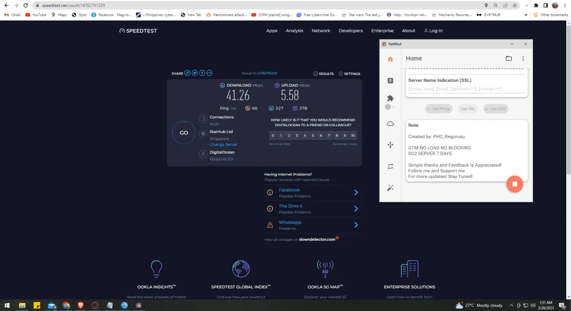This screenshot has height=311, width=571.
Task: Copy the result link via the share link icon
Action: 187,73
